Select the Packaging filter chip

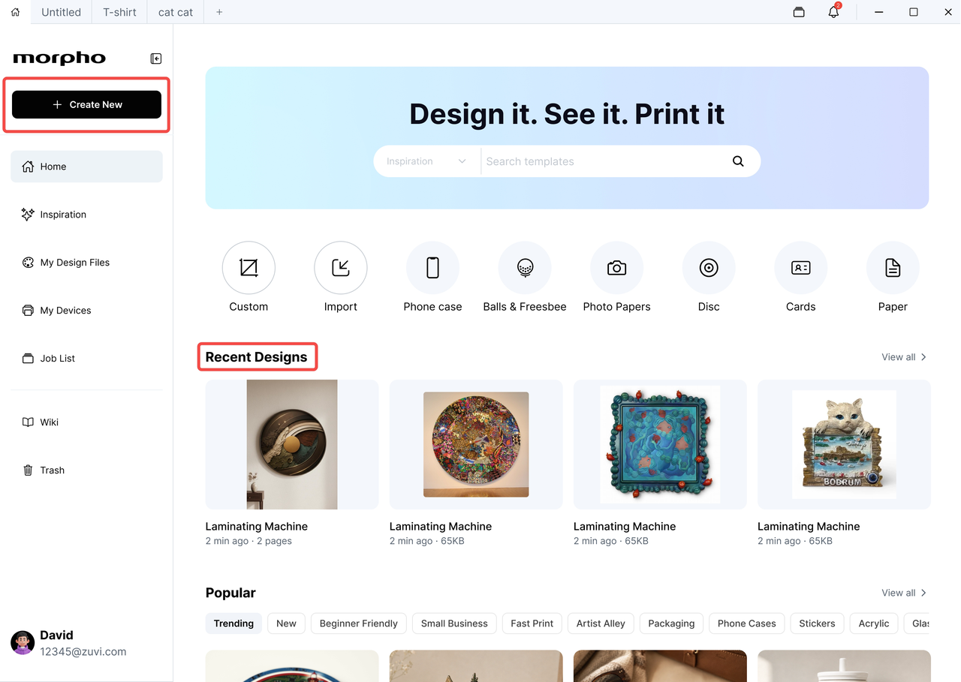(671, 623)
